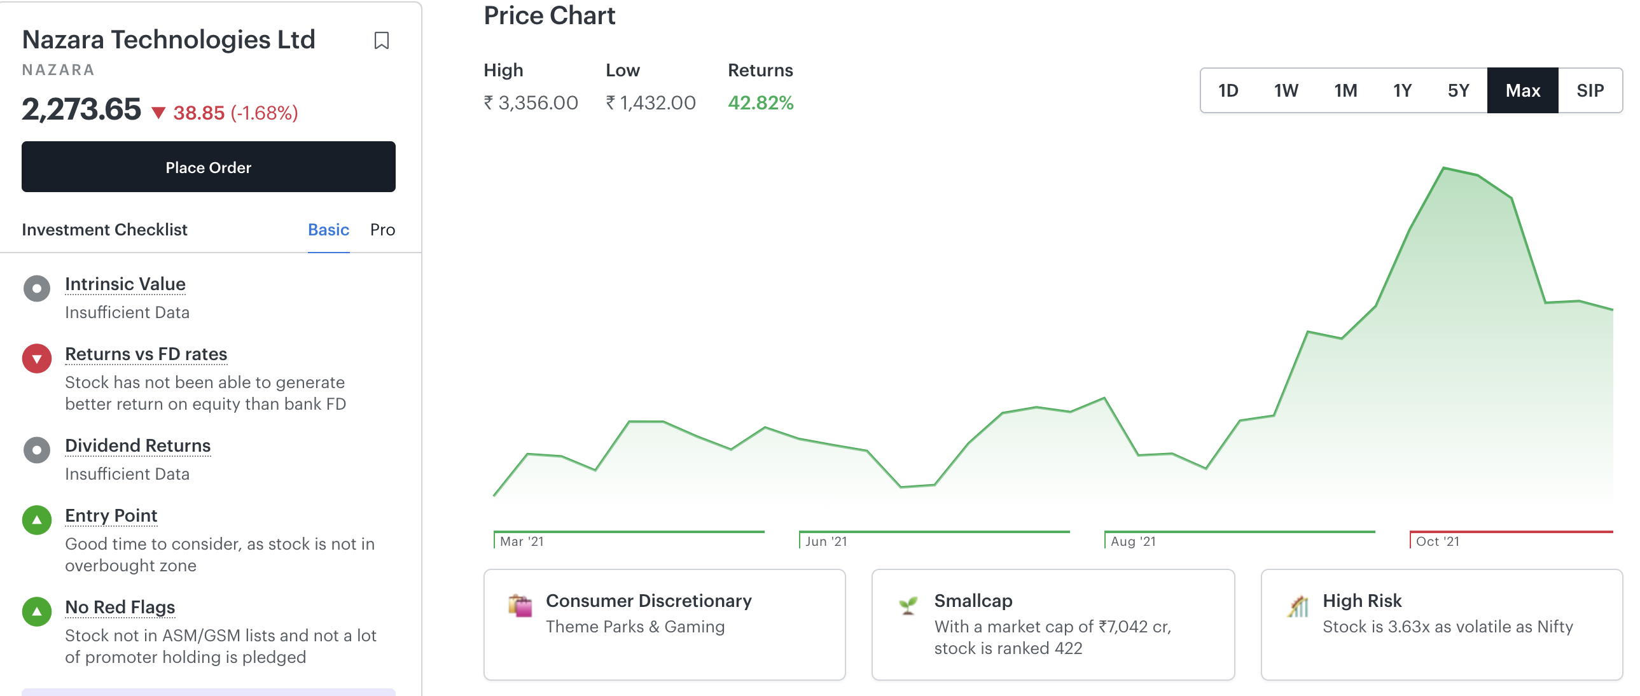Click the Nazara Technologies Ltd heading
1640x696 pixels.
click(x=169, y=40)
